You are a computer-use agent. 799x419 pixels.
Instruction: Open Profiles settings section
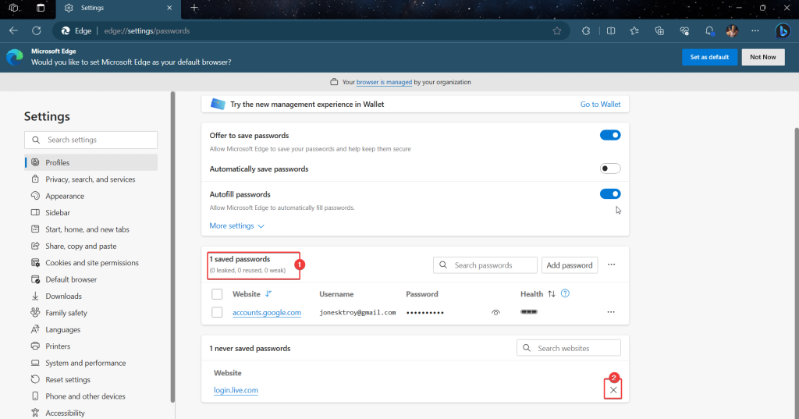(91, 162)
